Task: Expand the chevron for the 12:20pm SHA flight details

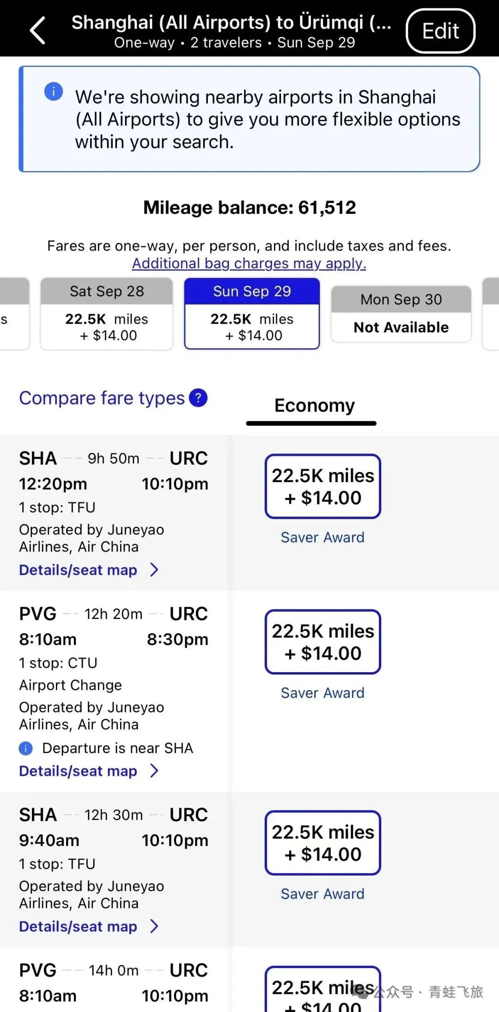Action: (x=154, y=570)
